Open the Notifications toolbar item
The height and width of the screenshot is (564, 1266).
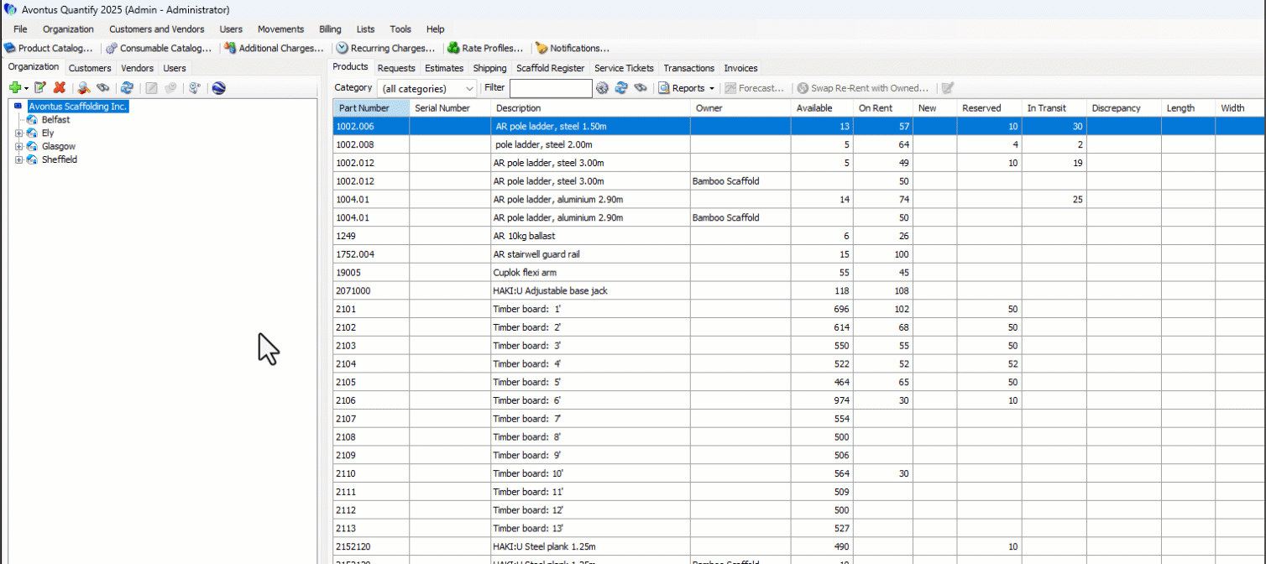click(573, 49)
